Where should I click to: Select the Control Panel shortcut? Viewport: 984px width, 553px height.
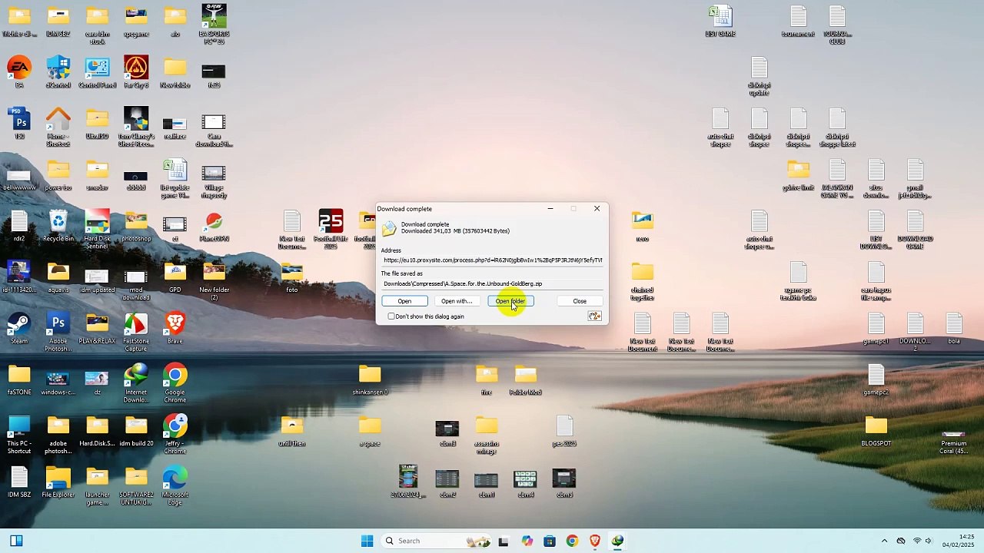click(97, 72)
